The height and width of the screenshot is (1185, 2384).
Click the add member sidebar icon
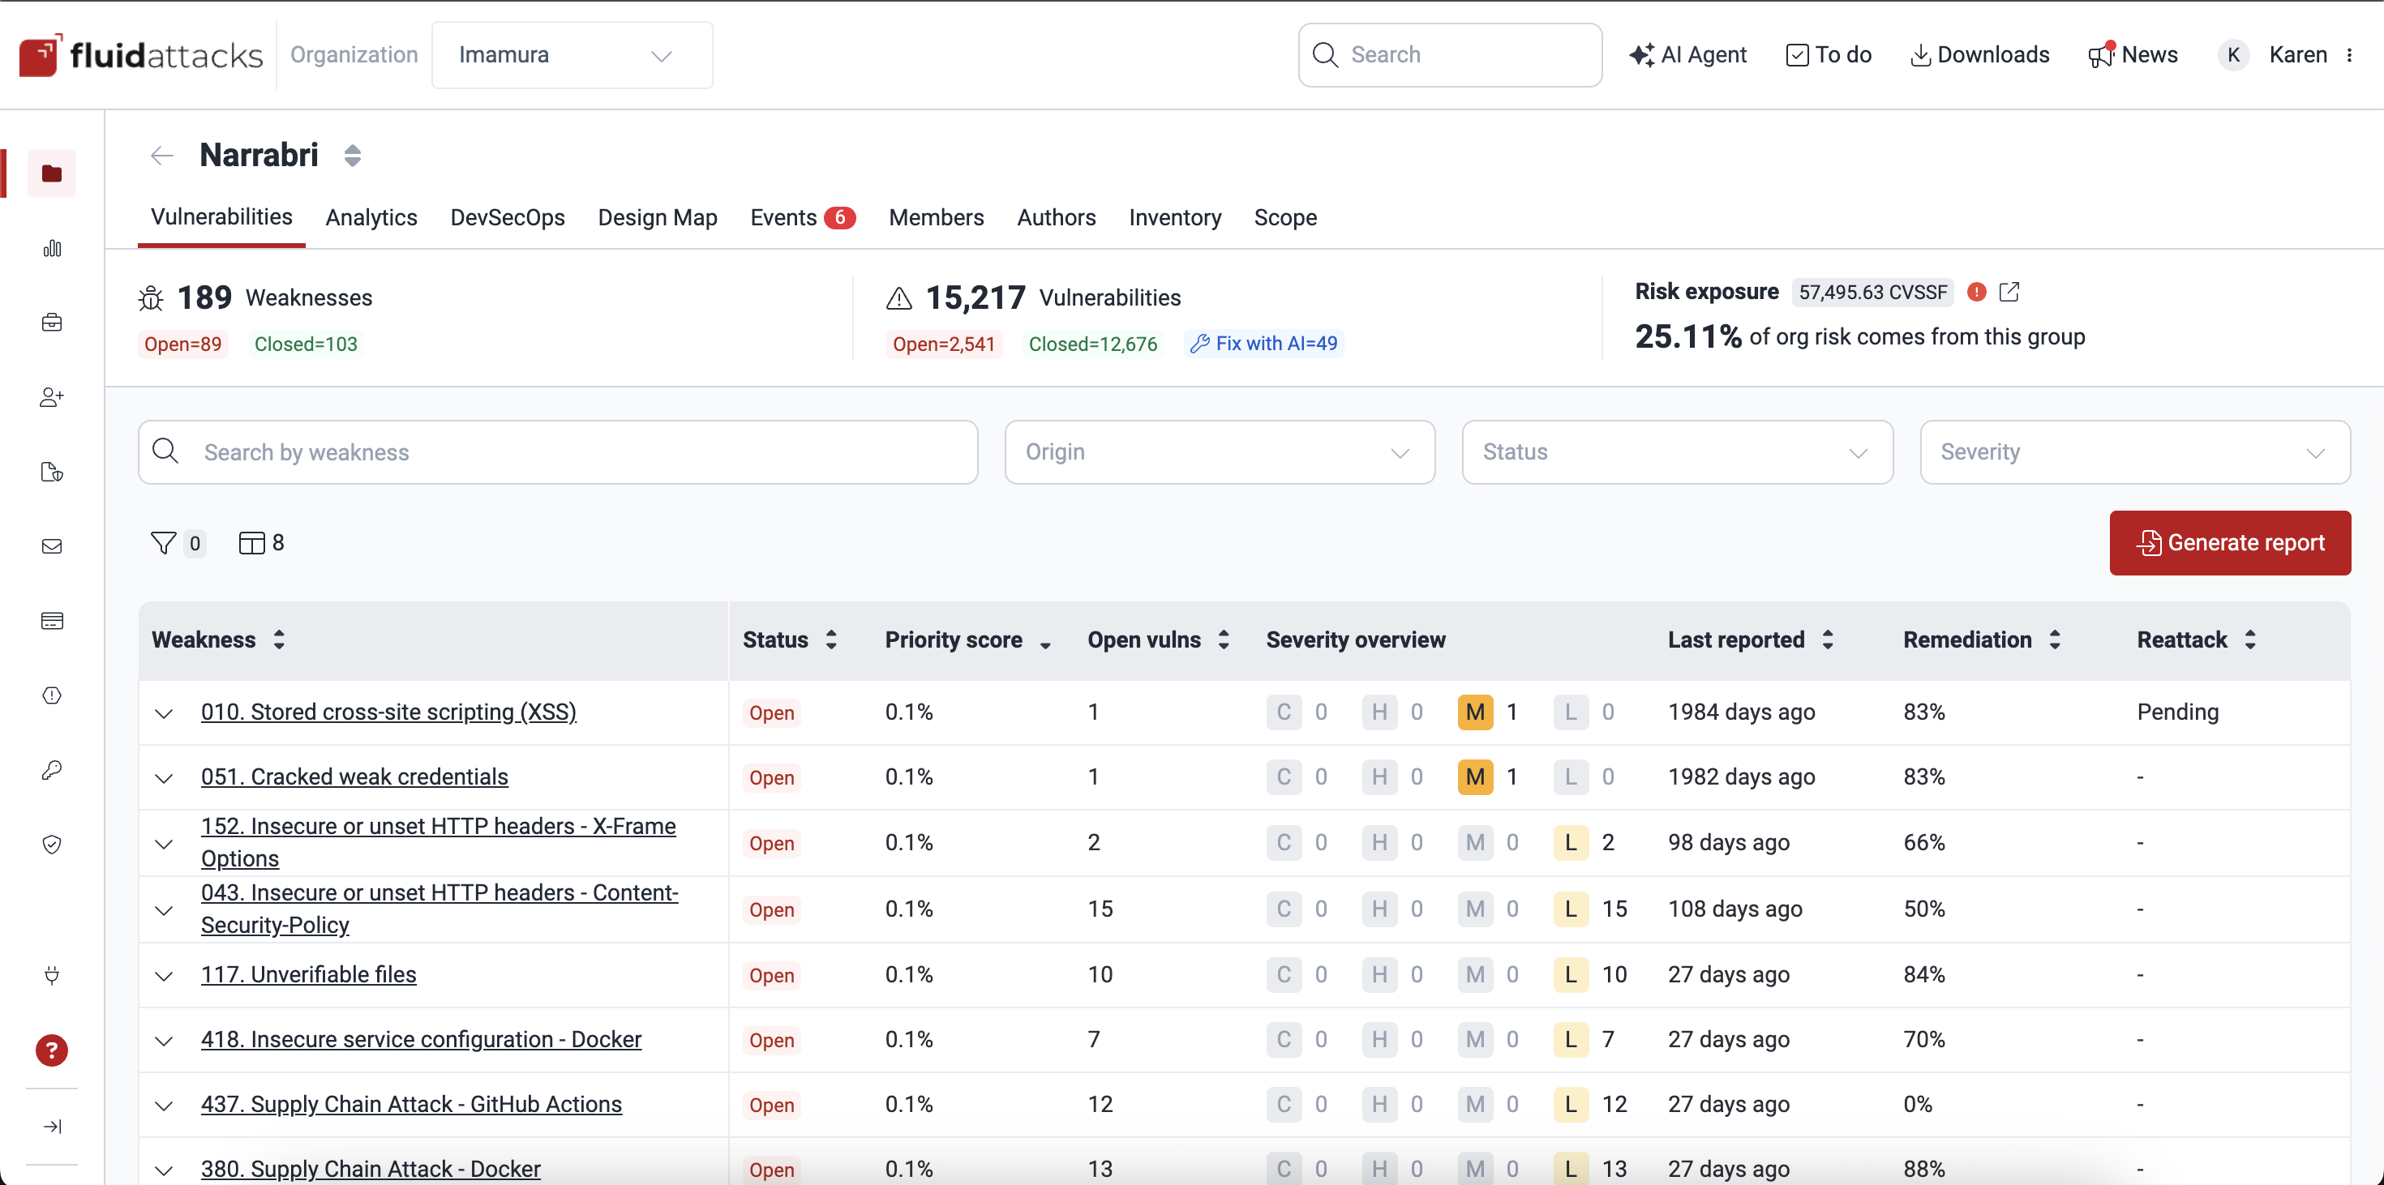click(x=52, y=397)
